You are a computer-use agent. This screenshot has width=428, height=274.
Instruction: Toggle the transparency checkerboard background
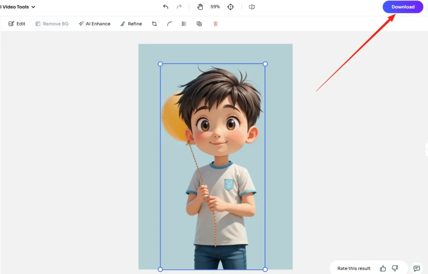(x=184, y=24)
